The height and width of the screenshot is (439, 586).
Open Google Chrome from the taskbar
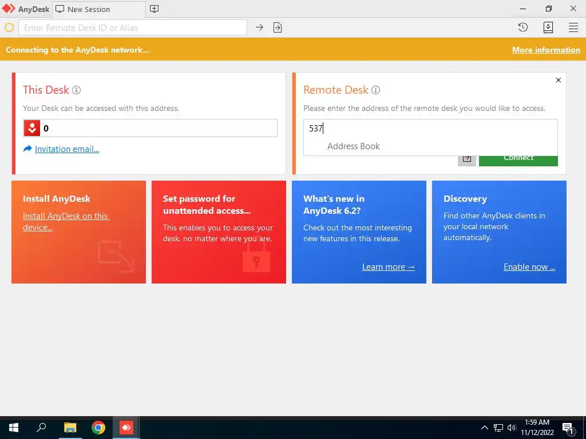(98, 428)
